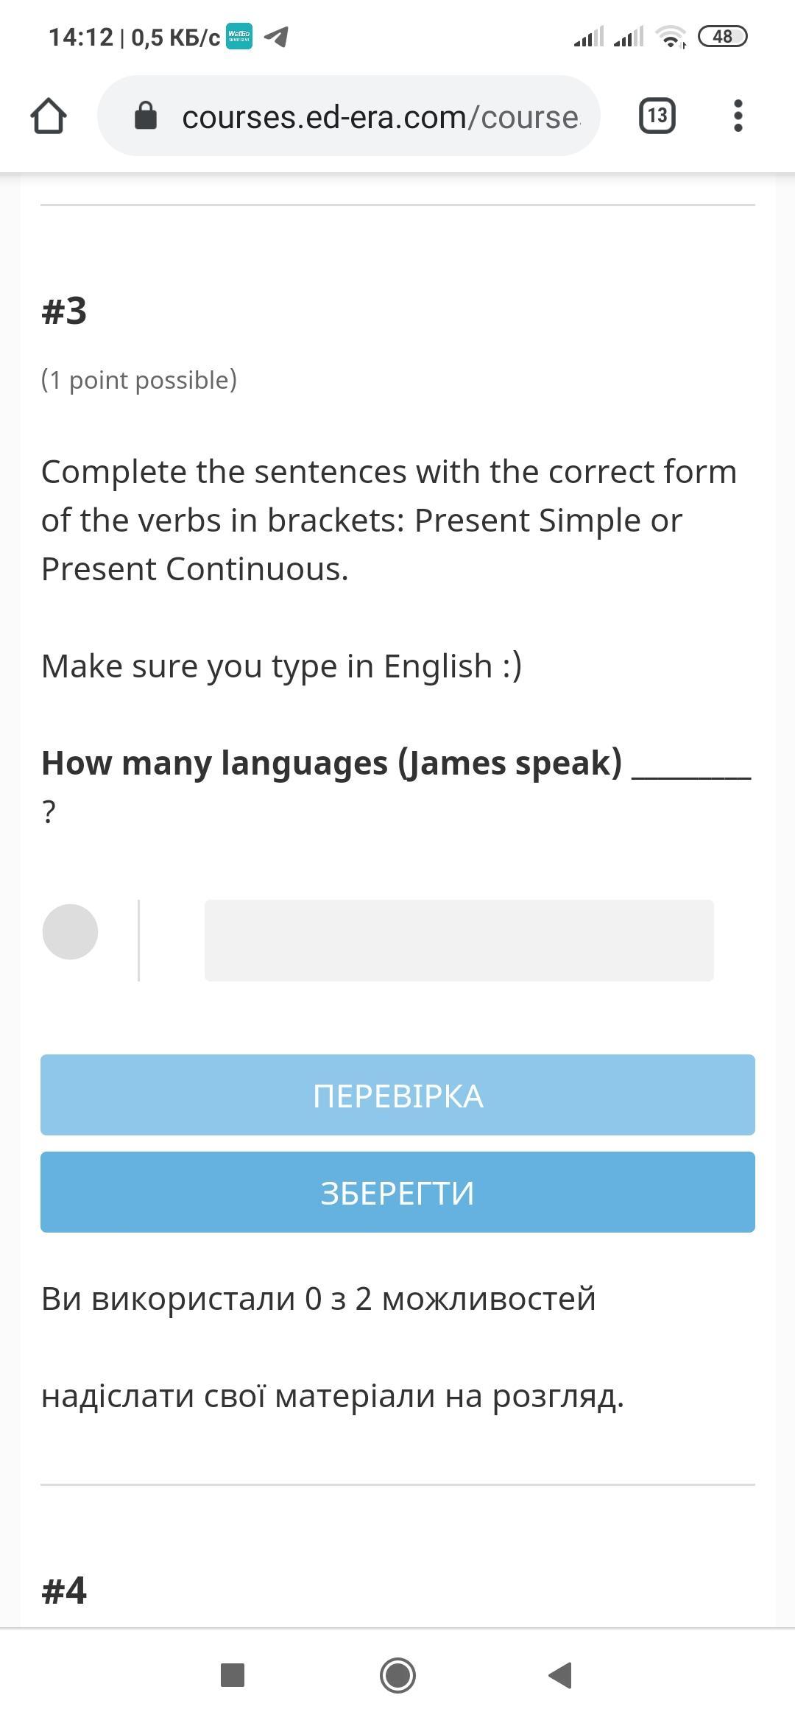Click the answer text input field
795x1723 pixels.
(459, 940)
